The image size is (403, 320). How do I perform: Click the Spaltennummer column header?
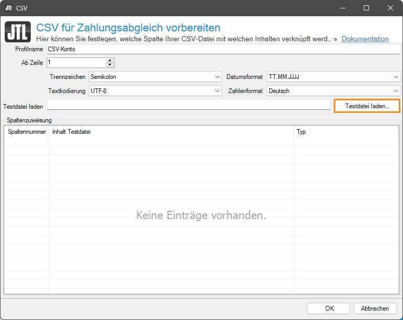27,132
